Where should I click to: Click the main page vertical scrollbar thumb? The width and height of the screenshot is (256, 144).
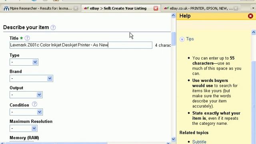173,38
